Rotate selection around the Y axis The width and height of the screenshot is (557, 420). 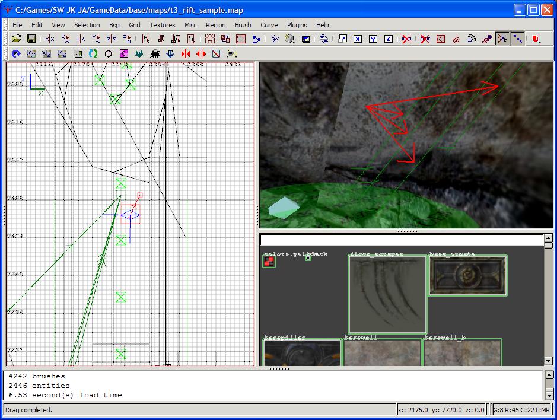tap(96, 39)
